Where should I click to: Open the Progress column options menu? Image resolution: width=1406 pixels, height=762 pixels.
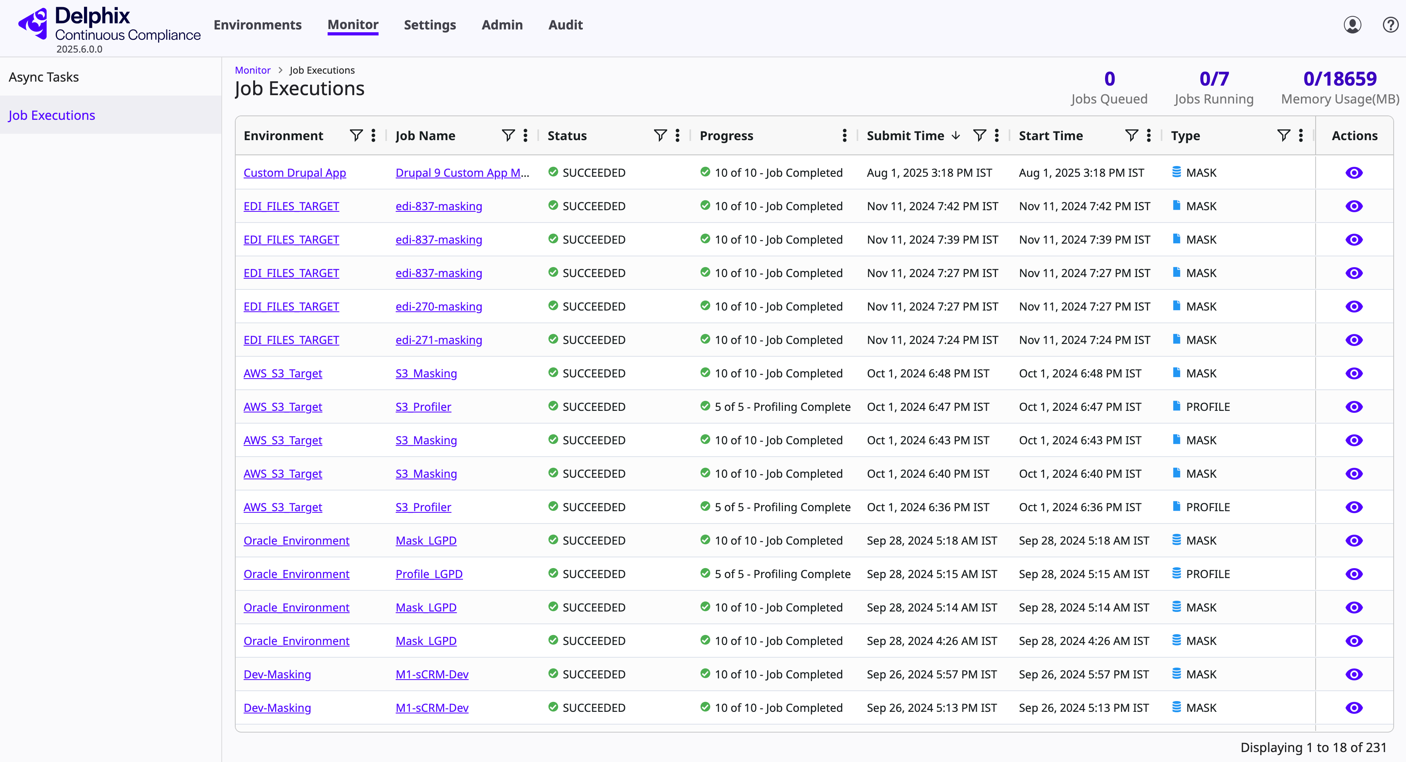pyautogui.click(x=844, y=135)
